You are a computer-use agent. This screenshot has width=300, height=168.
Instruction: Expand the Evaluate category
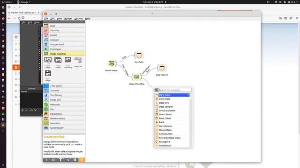tap(64, 40)
